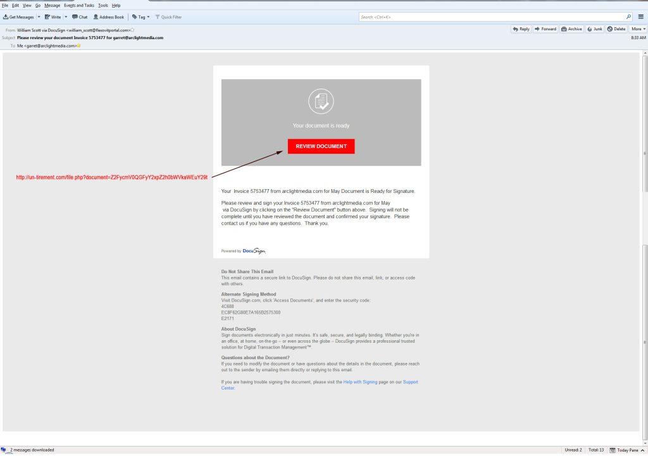Open the Tools menu
Viewport: 648px width, 456px height.
coord(103,5)
